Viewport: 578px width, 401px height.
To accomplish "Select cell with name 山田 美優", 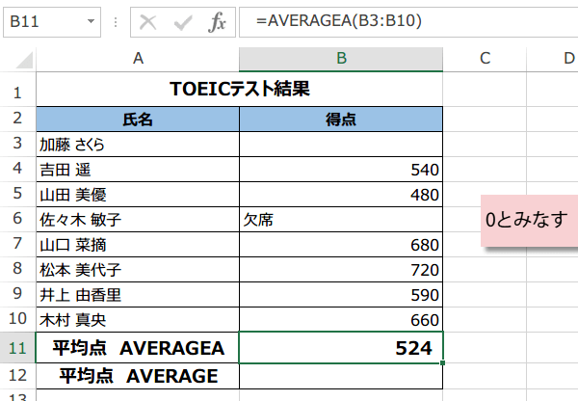I will tap(138, 195).
